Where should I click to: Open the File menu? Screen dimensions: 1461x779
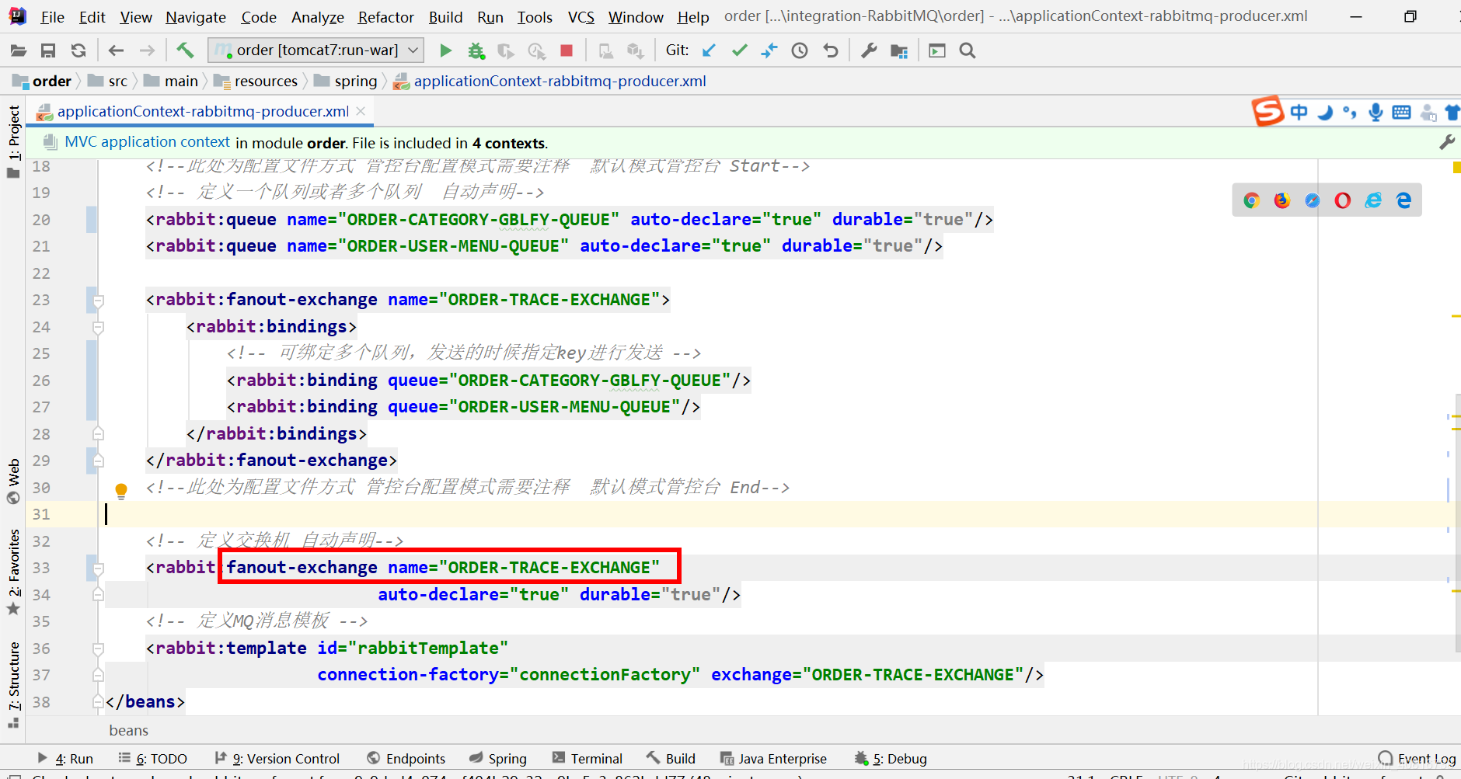(52, 17)
